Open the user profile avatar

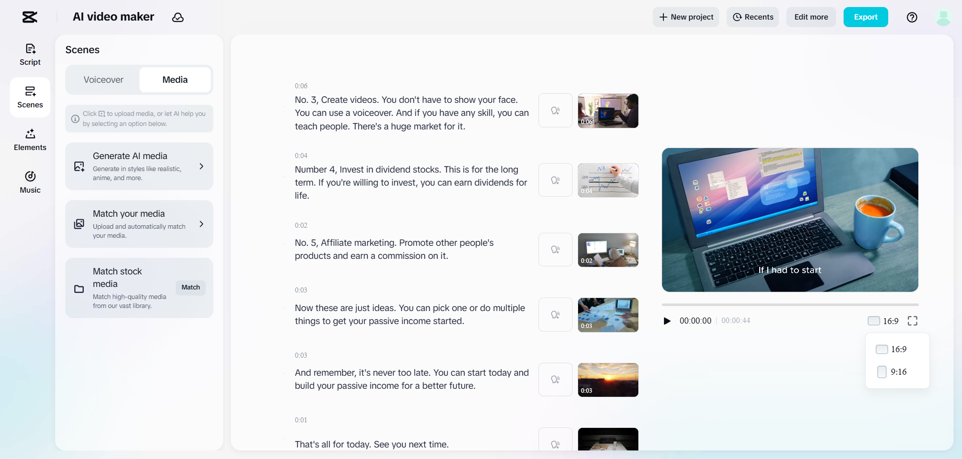(943, 17)
